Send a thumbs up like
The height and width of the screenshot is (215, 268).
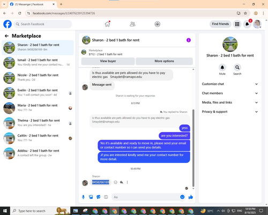tap(191, 197)
